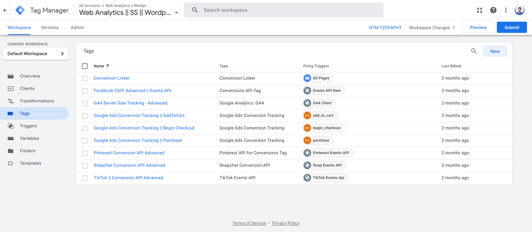
Task: Open the Snapchat Conversion API Advanced tag
Action: pos(130,165)
